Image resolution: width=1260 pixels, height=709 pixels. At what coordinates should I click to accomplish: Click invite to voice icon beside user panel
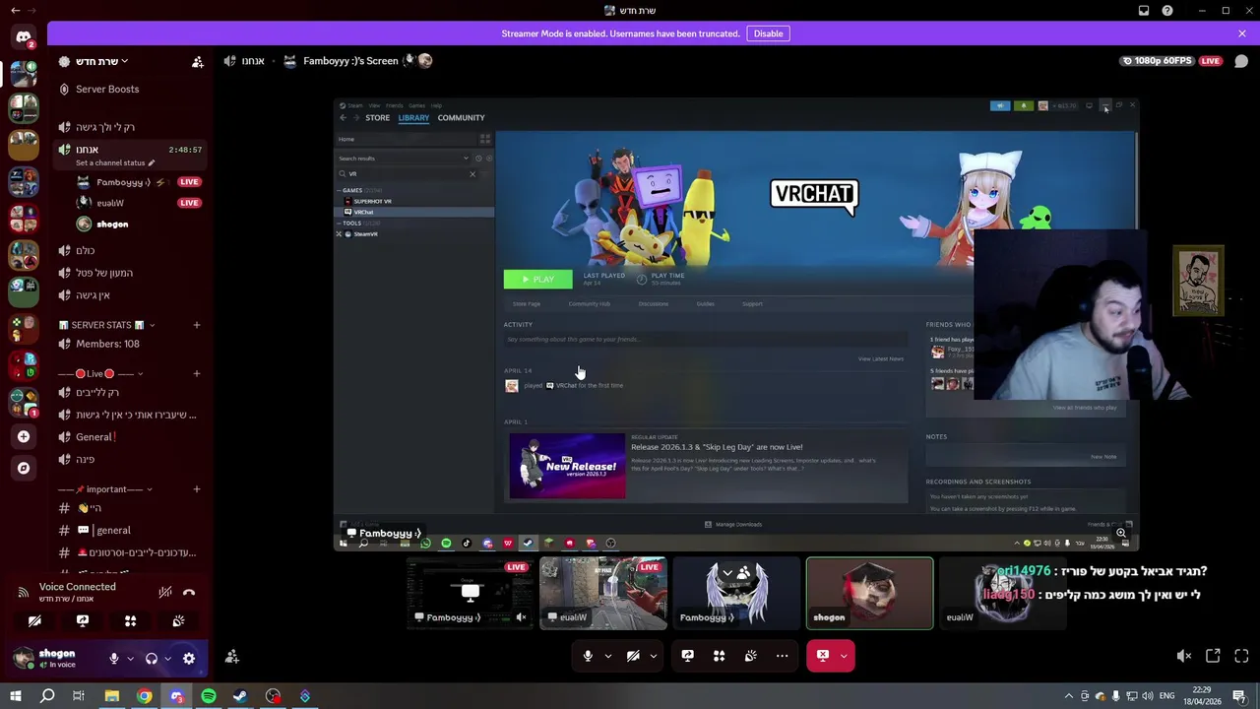232,657
